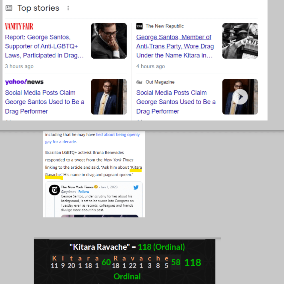Open the New York Times profile avatar
The height and width of the screenshot is (284, 284).
pos(54,190)
